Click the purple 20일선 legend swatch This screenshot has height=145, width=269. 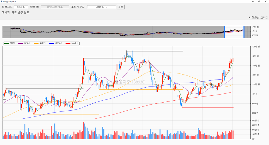(21, 43)
